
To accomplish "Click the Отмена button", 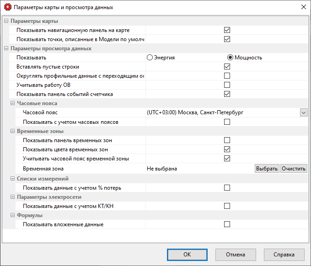I will click(236, 255).
